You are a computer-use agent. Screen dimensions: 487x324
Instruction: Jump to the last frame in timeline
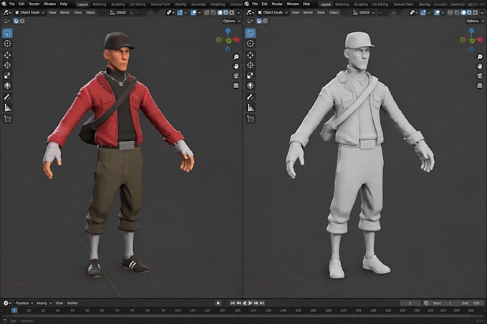tap(262, 303)
